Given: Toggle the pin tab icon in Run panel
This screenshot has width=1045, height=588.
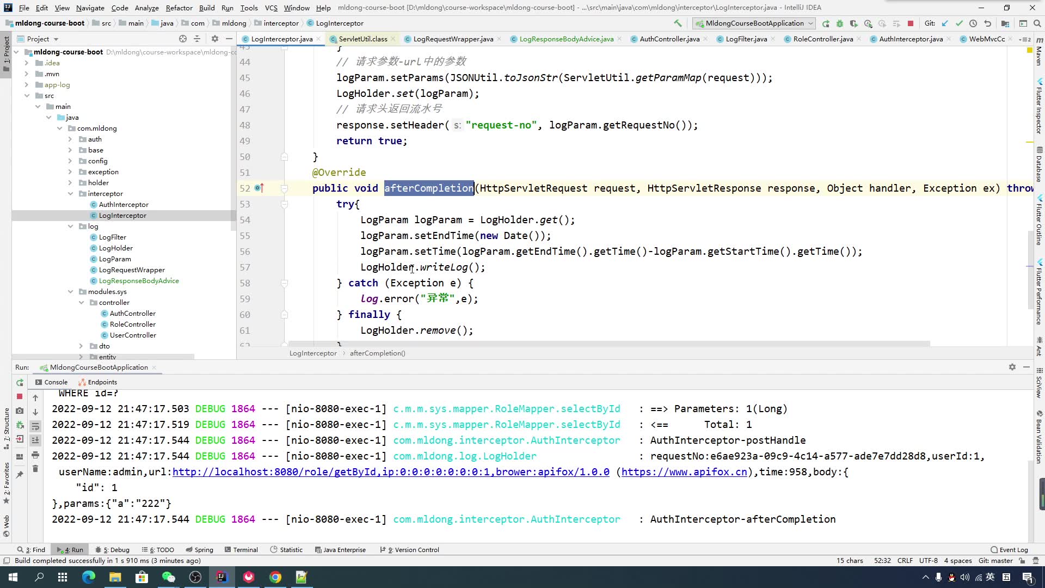Looking at the screenshot, I should tap(20, 474).
